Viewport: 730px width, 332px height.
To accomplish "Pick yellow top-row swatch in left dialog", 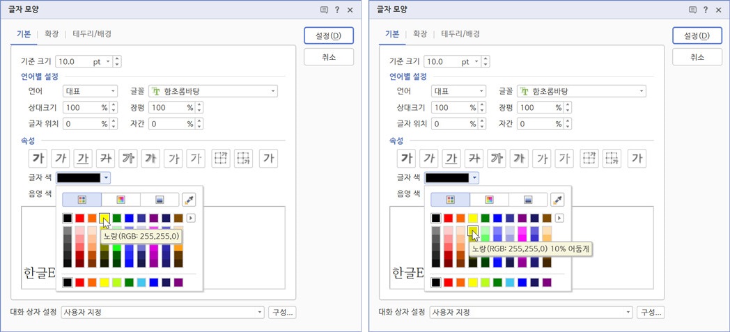I will coord(104,218).
